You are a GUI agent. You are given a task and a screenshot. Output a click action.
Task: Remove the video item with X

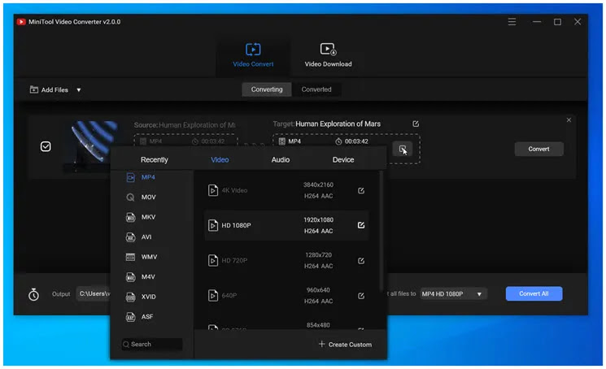pos(569,120)
